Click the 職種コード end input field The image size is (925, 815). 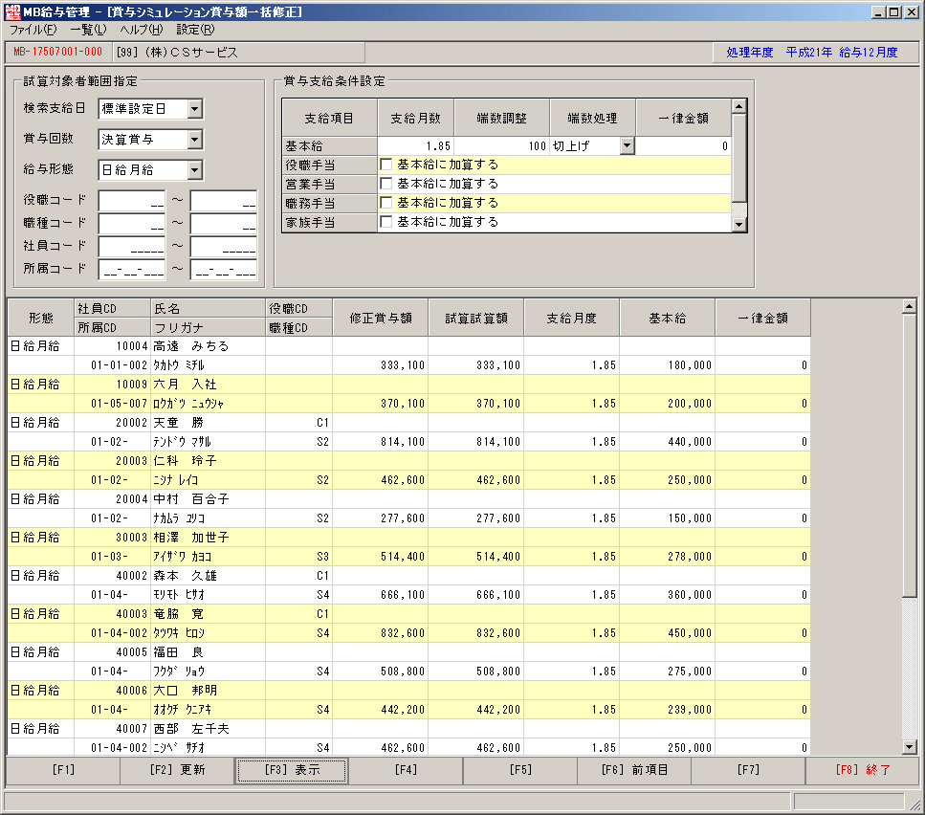pyautogui.click(x=224, y=224)
